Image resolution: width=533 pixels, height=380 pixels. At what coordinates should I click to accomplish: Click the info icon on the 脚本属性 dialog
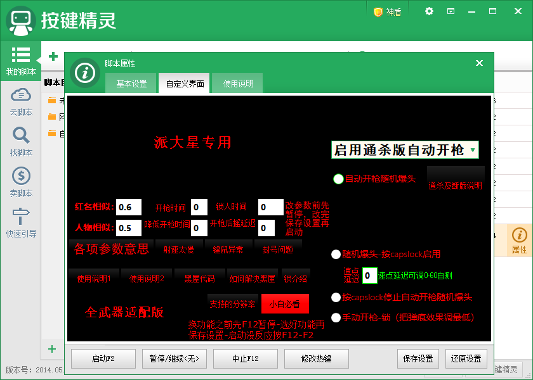point(86,73)
